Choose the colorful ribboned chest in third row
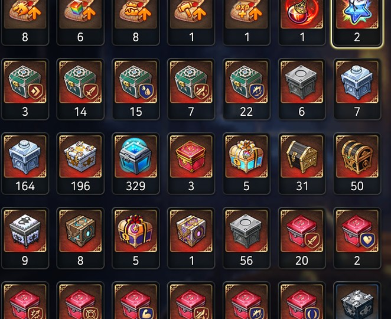Screen dimensions: 391x319 click(246, 164)
